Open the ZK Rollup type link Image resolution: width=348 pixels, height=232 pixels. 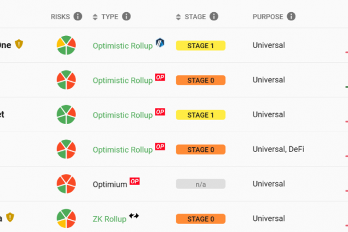[110, 219]
